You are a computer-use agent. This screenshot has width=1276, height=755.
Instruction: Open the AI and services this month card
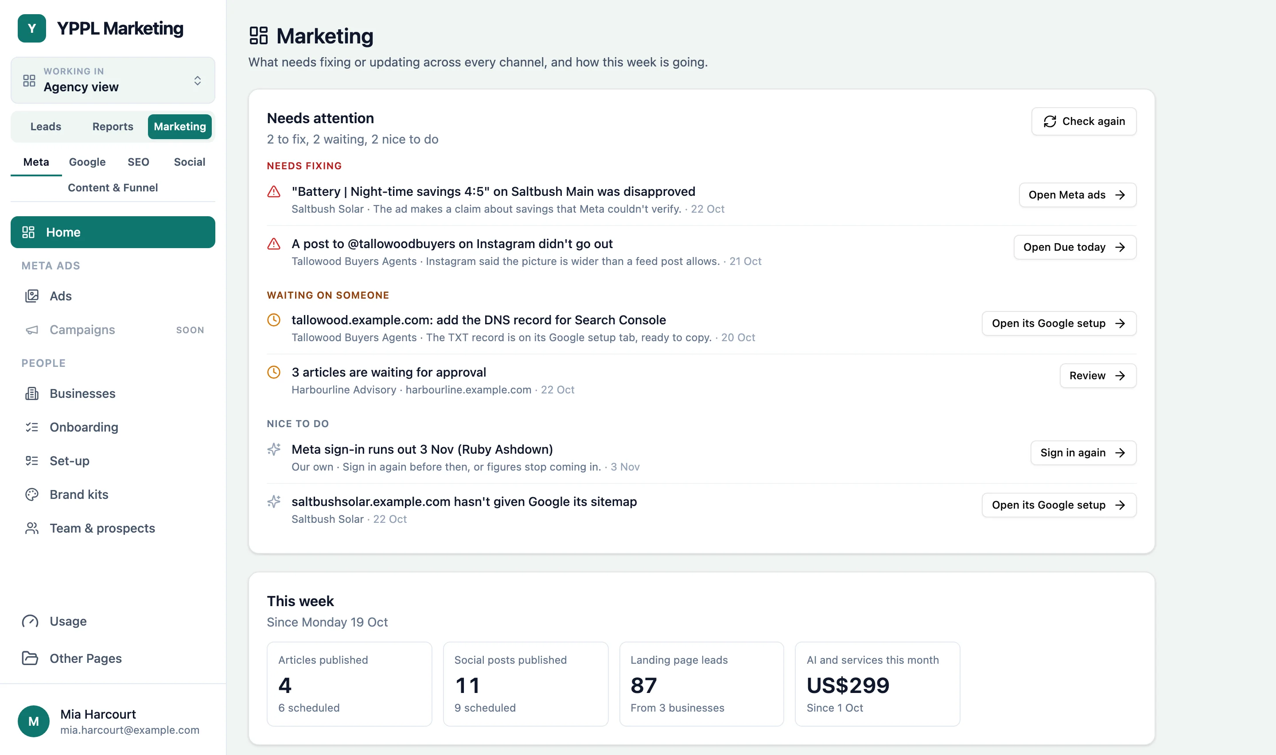tap(877, 684)
